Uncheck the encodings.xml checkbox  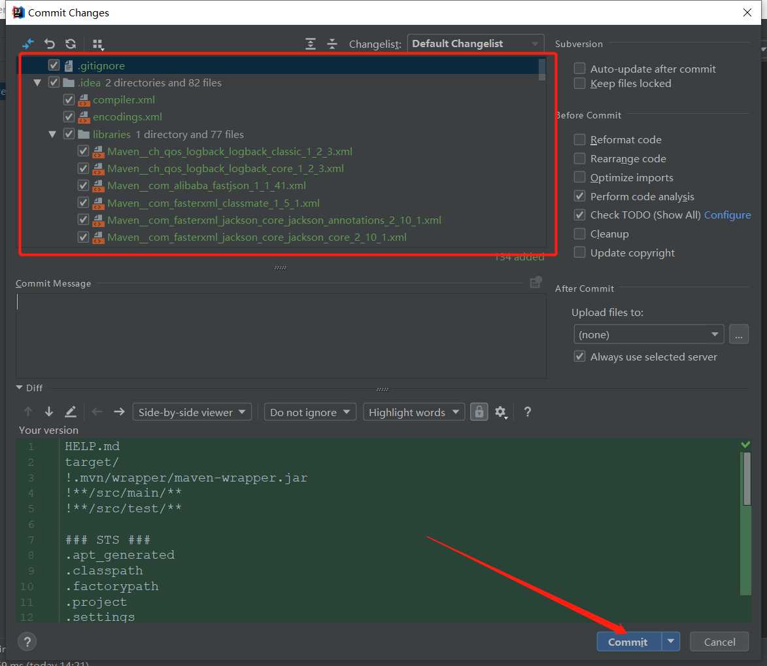pyautogui.click(x=69, y=116)
